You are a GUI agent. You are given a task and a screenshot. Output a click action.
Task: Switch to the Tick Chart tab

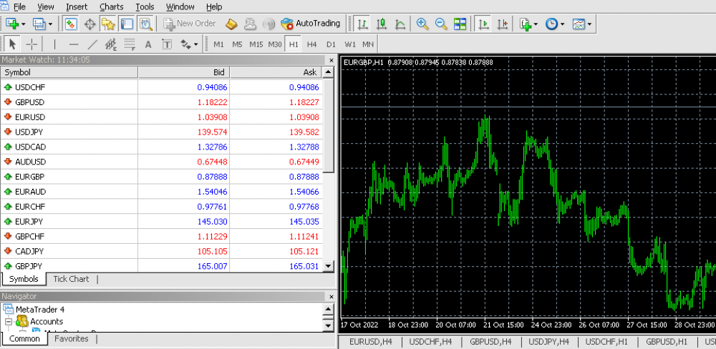(71, 279)
